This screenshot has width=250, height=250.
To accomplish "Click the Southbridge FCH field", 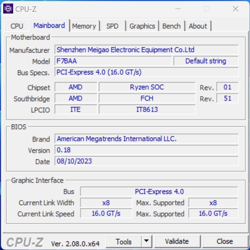I will 147,98.
